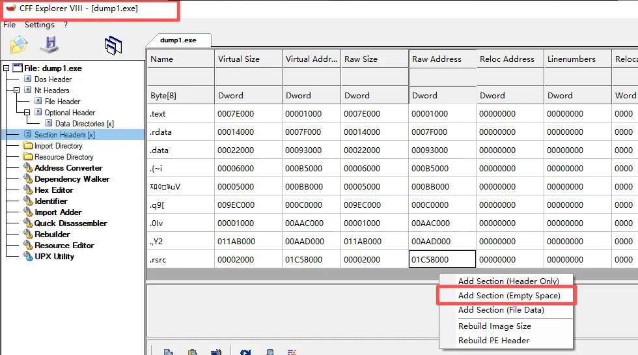This screenshot has width=638, height=355.
Task: Open the Hex Editor tool icon
Action: click(27, 190)
